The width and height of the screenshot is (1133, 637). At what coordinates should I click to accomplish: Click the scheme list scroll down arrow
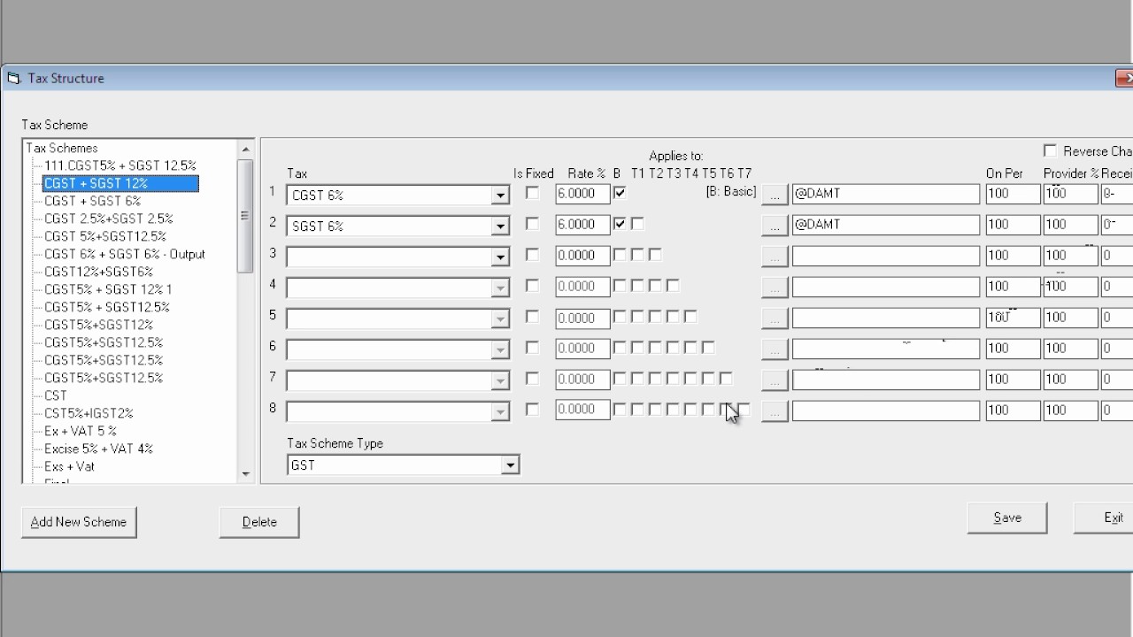click(x=246, y=474)
